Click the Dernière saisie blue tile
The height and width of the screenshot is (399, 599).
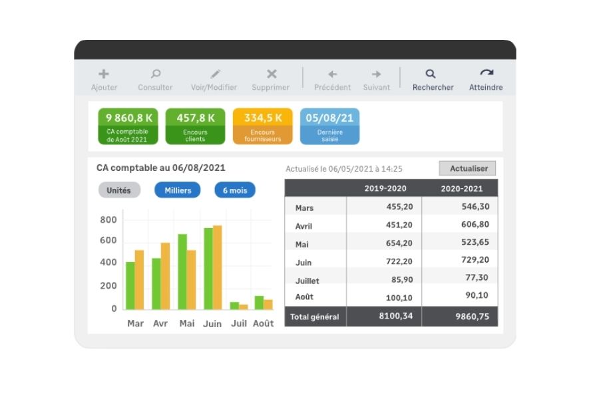click(329, 126)
